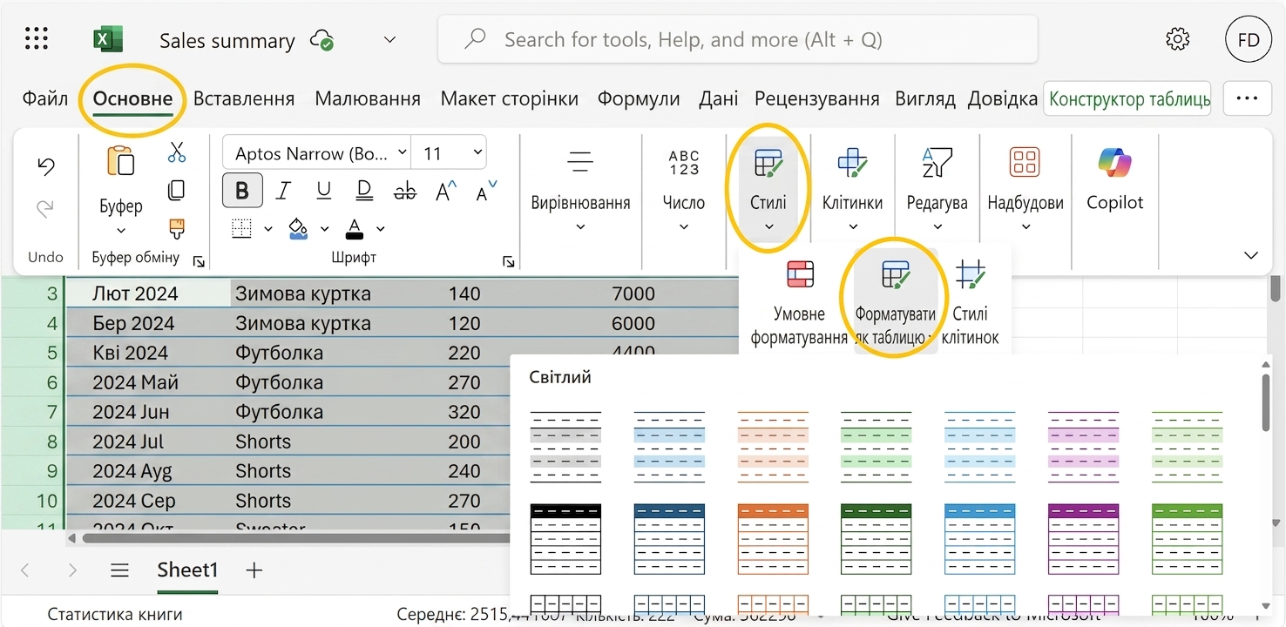Add a new sheet

point(254,570)
